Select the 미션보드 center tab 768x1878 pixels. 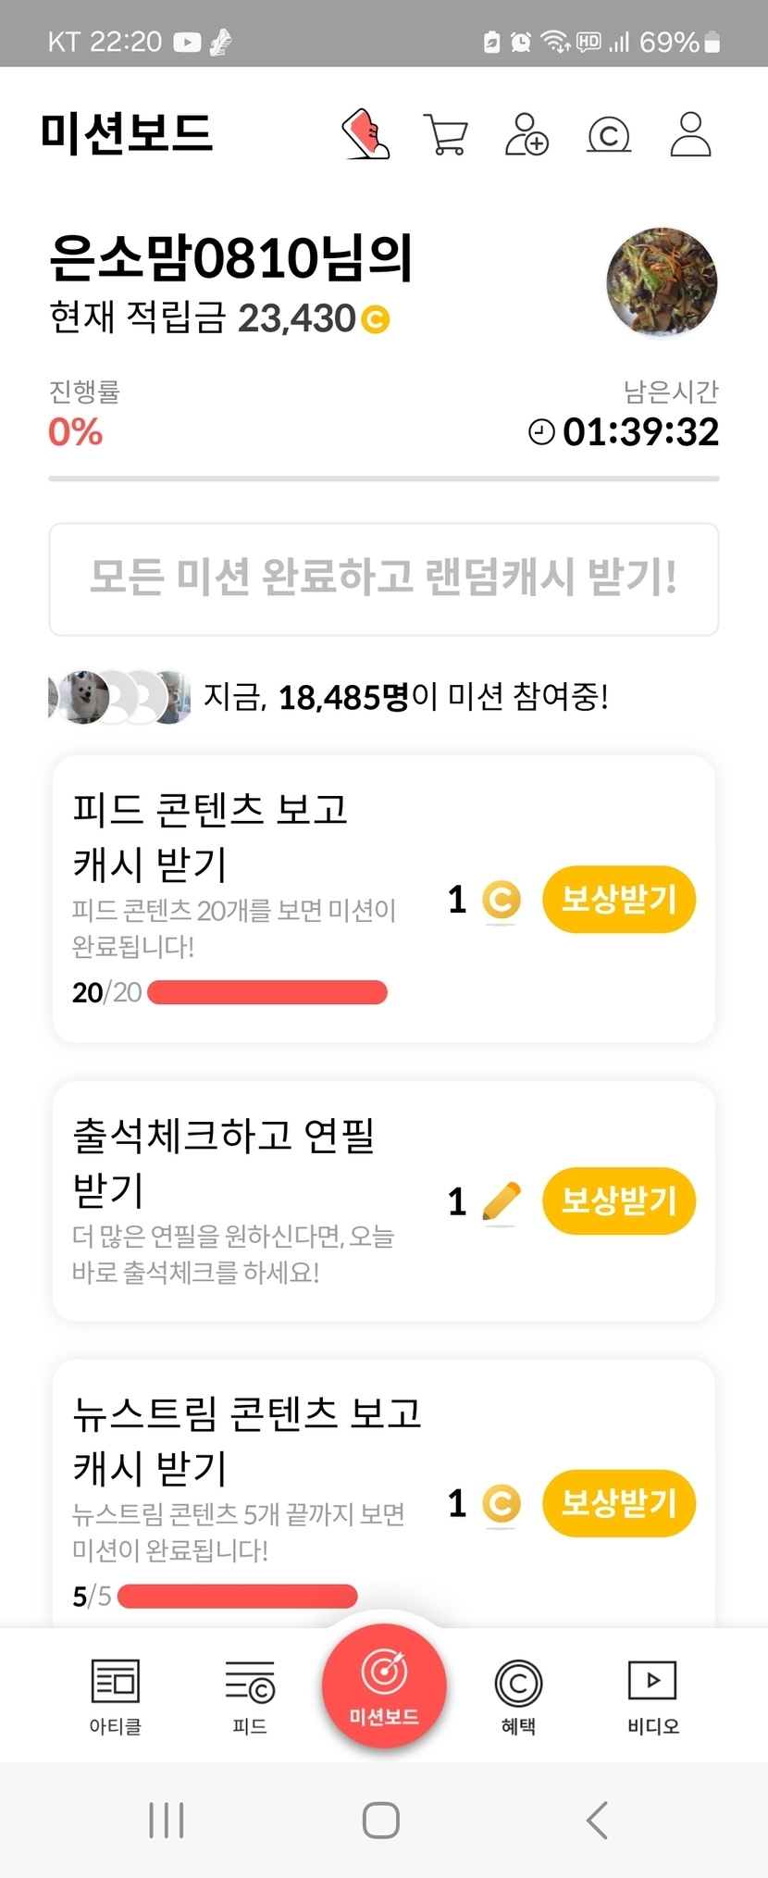(x=384, y=1686)
